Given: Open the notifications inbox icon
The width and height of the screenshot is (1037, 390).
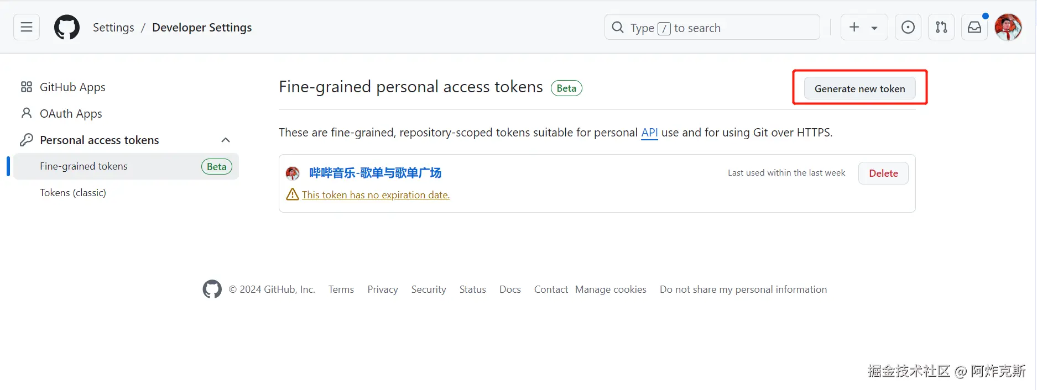Looking at the screenshot, I should (x=974, y=27).
